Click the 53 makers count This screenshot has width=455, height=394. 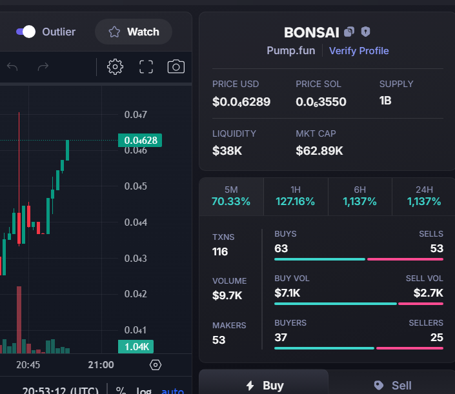click(219, 340)
